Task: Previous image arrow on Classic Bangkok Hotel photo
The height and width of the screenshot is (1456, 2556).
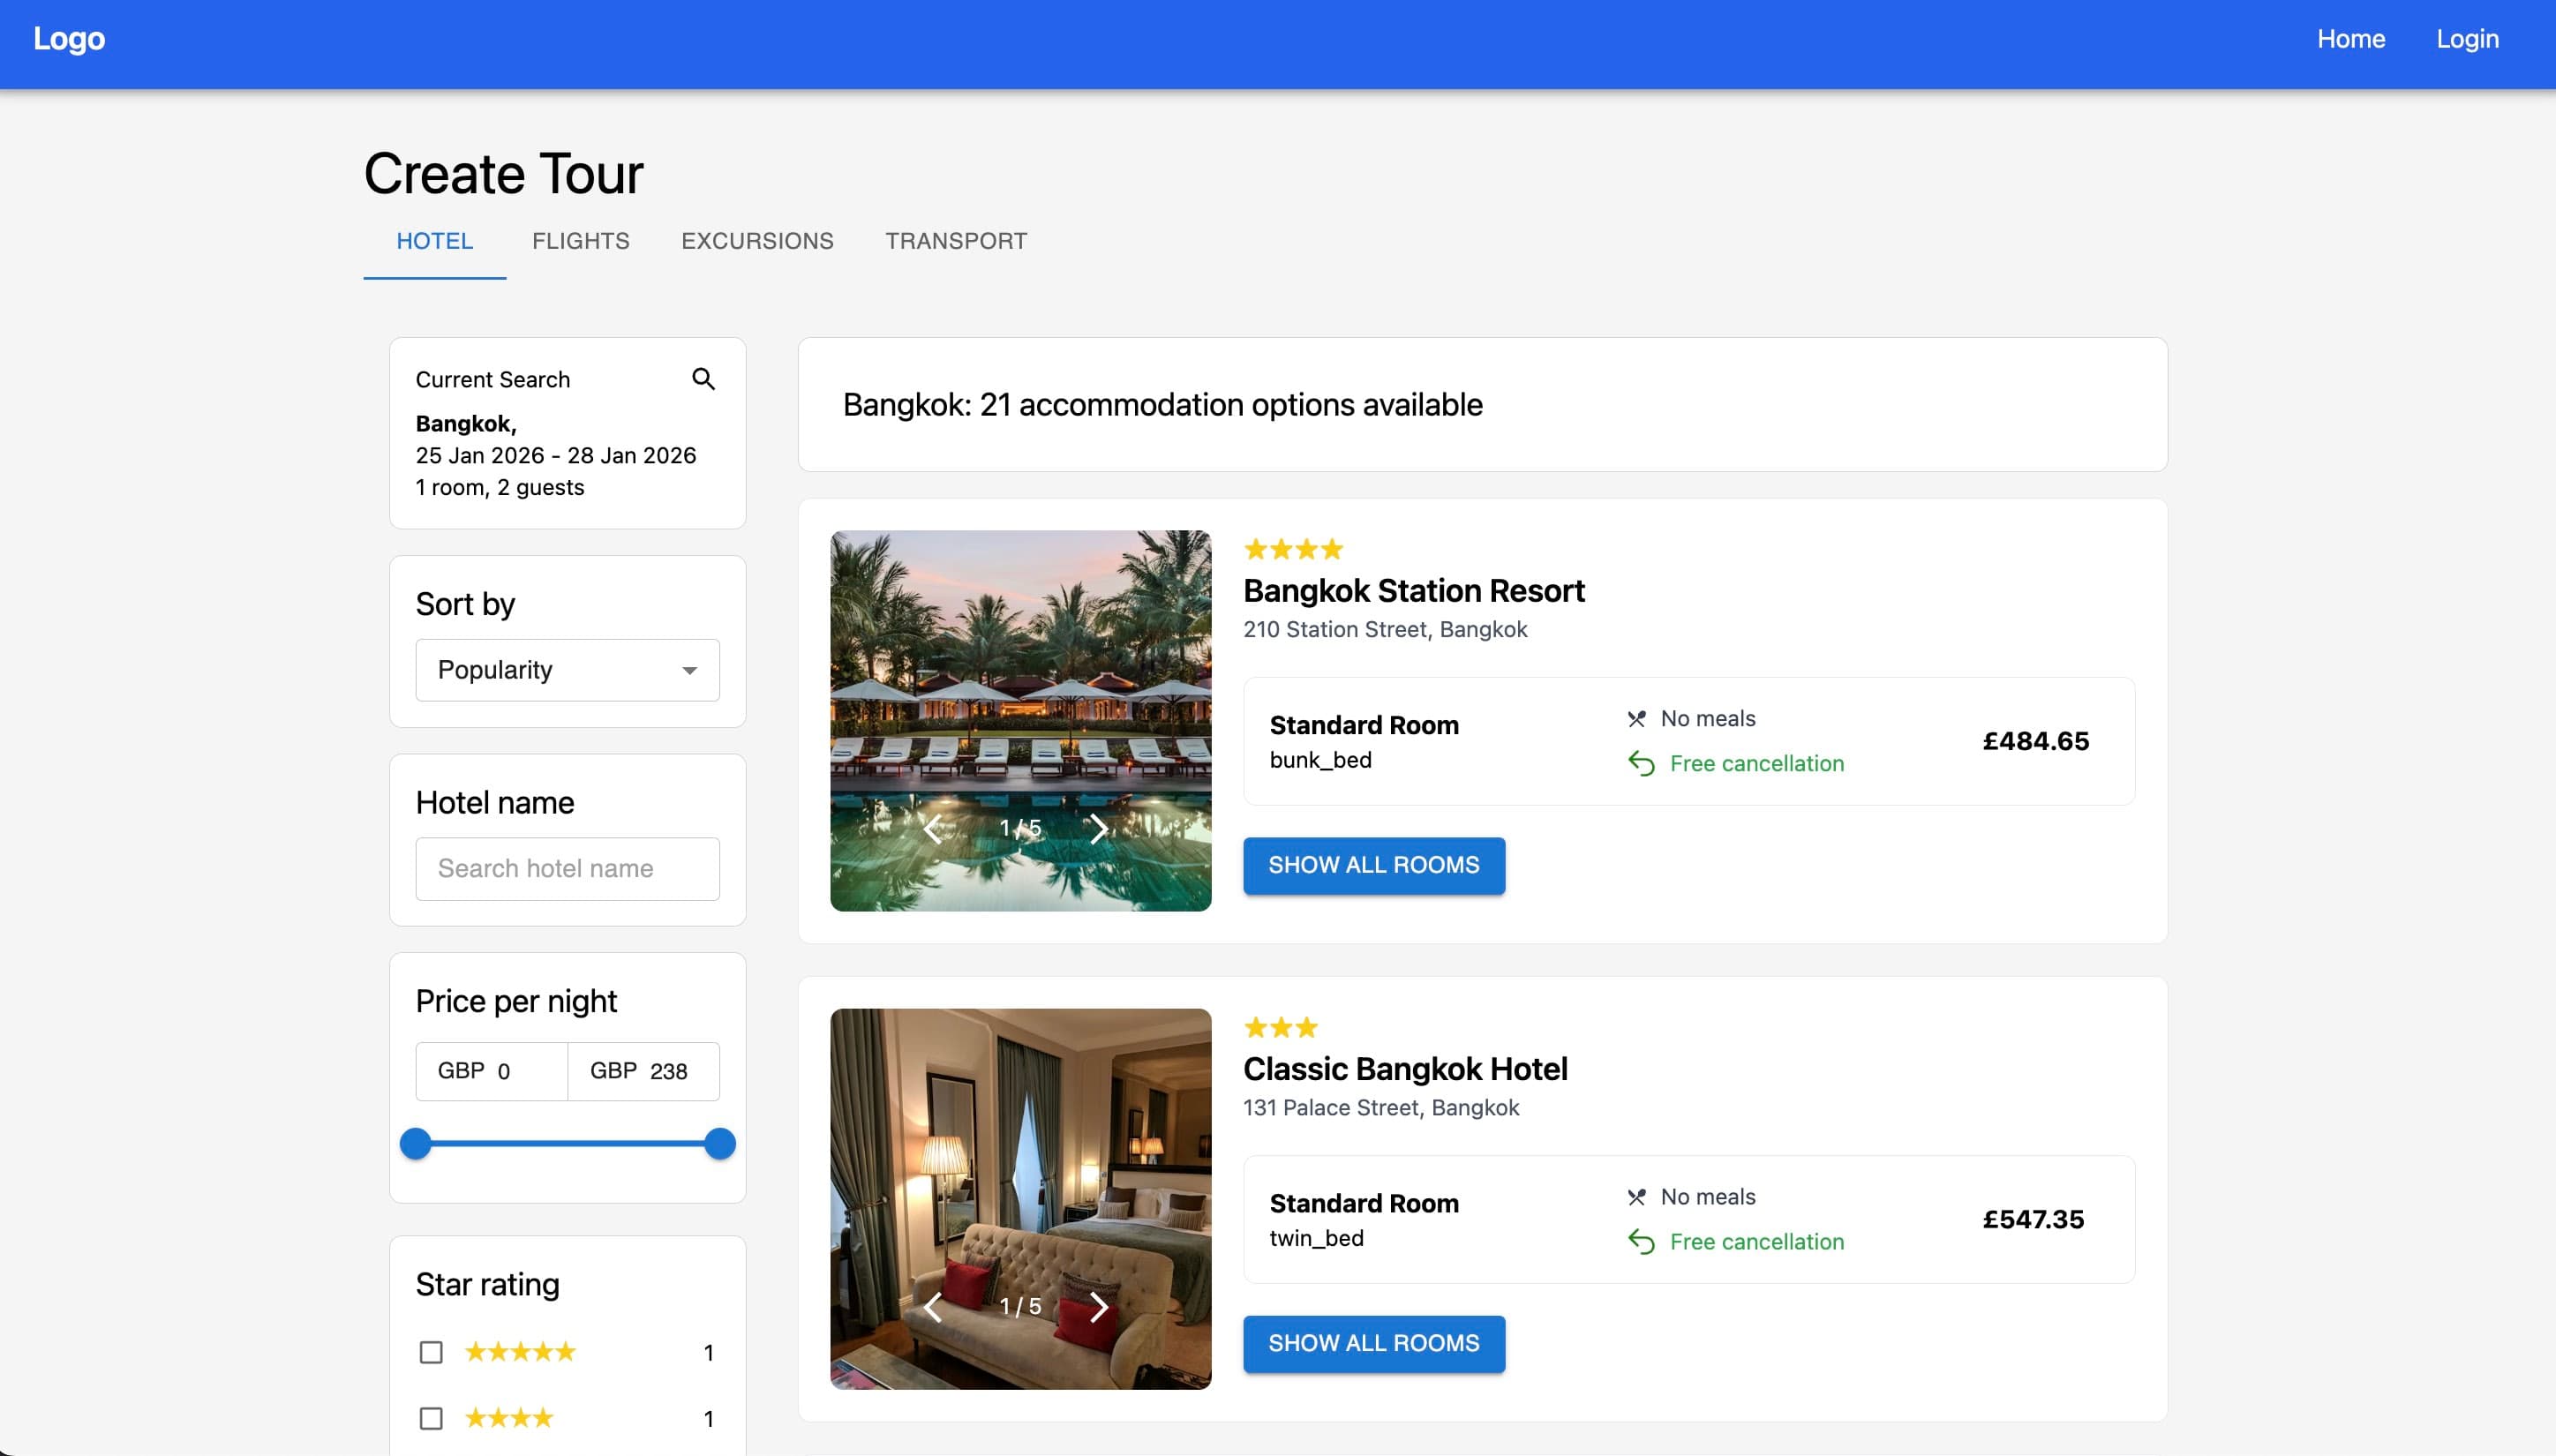Action: pyautogui.click(x=933, y=1306)
